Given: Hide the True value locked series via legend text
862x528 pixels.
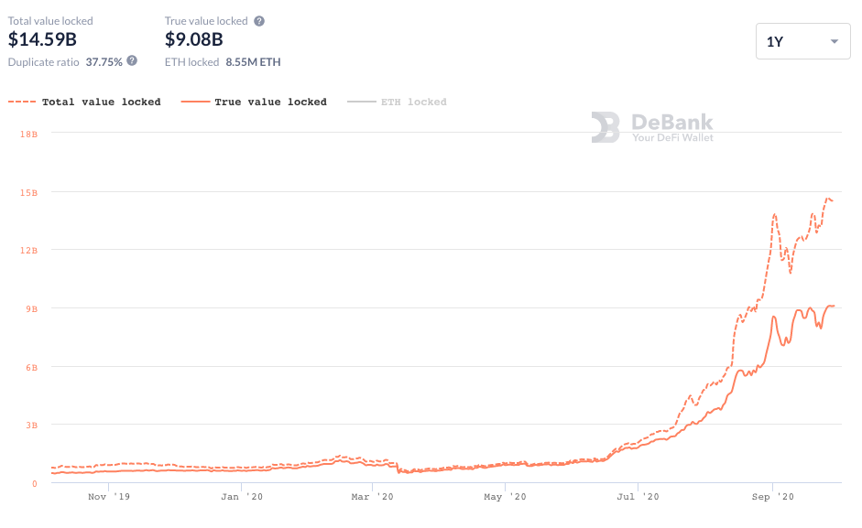Looking at the screenshot, I should coord(270,102).
